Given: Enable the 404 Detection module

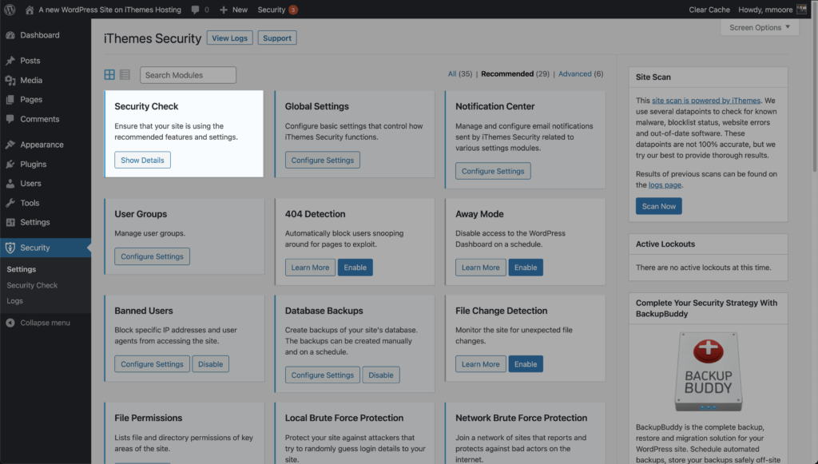Looking at the screenshot, I should click(x=355, y=268).
